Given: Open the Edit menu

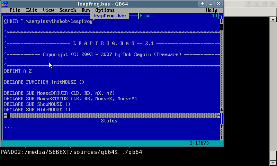Looking at the screenshot, I should click(32, 10).
